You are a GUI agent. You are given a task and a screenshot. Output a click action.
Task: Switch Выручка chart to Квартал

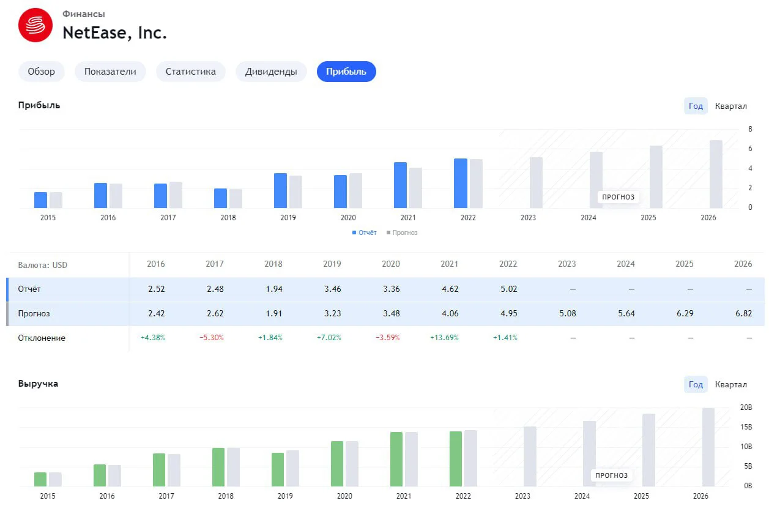pos(731,384)
